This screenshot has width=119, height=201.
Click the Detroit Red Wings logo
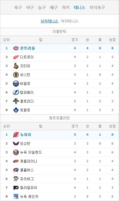coord(16,57)
